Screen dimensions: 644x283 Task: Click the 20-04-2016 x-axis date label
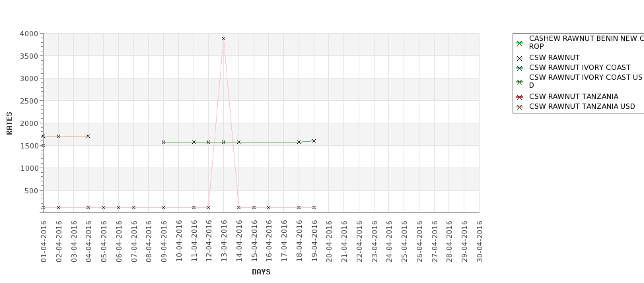click(x=330, y=241)
